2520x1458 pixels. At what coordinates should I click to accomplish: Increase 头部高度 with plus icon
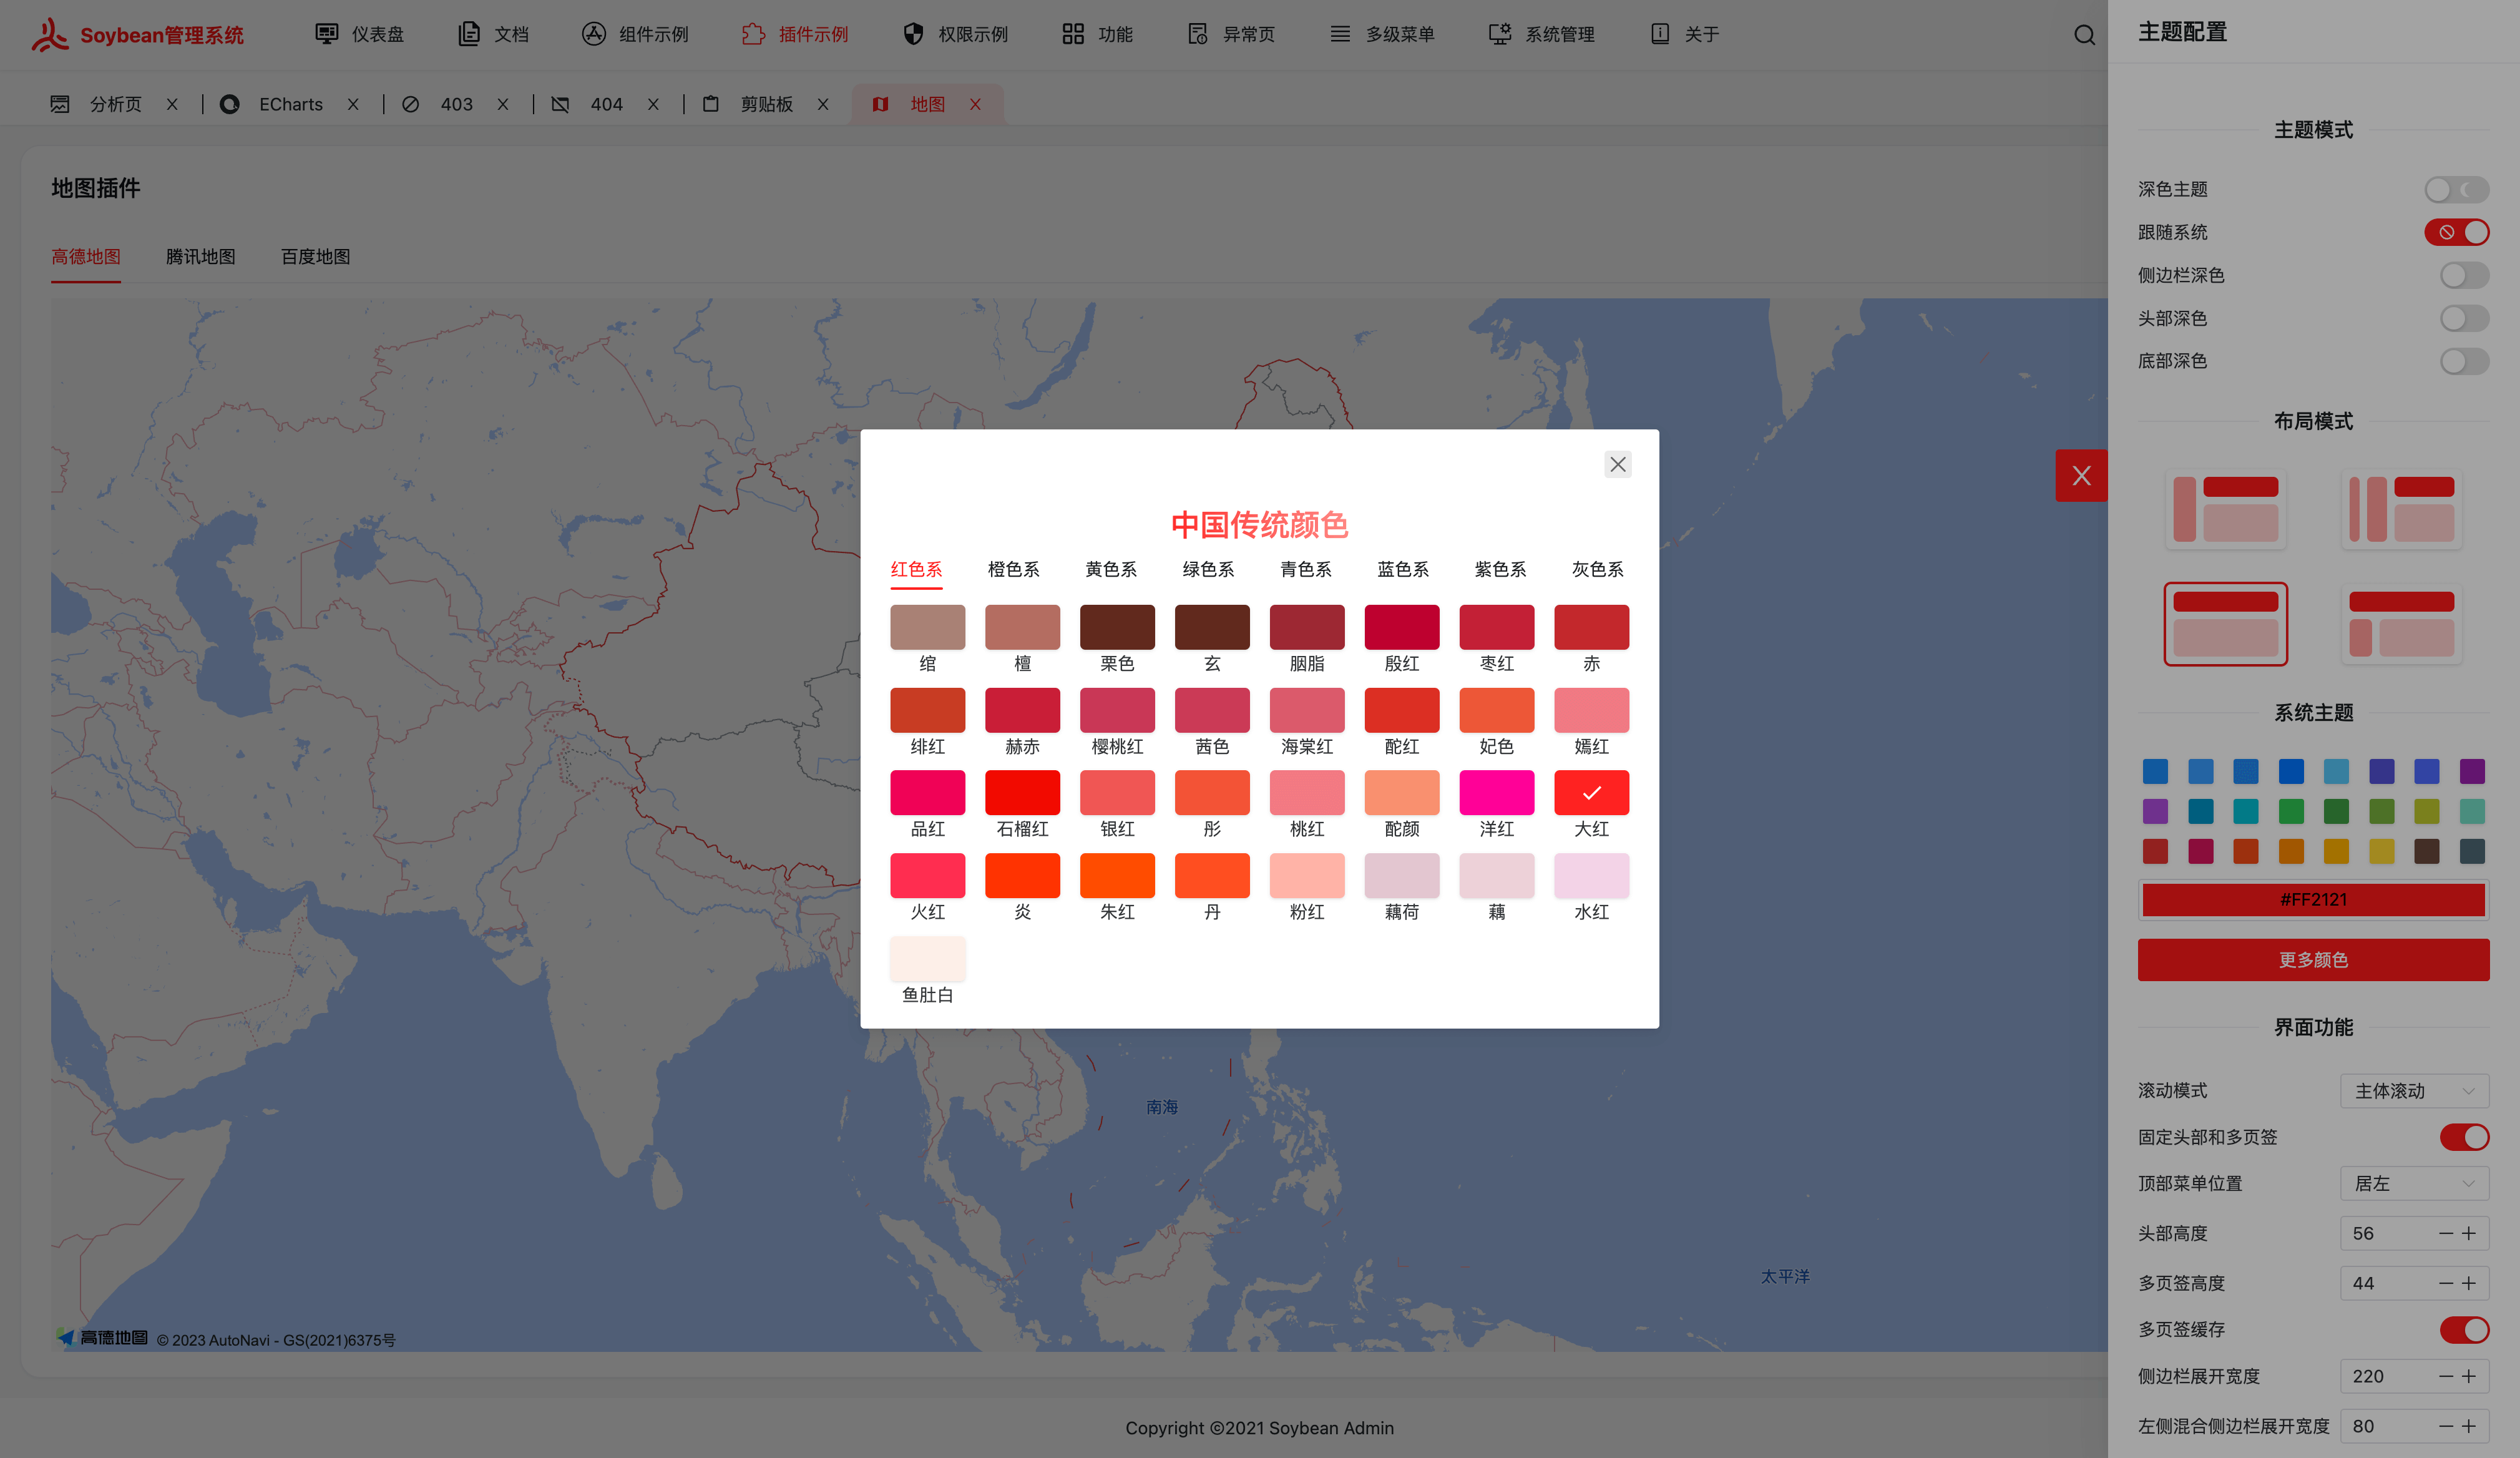[2469, 1233]
